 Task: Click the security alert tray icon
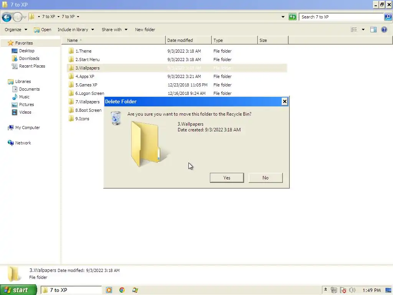343,290
